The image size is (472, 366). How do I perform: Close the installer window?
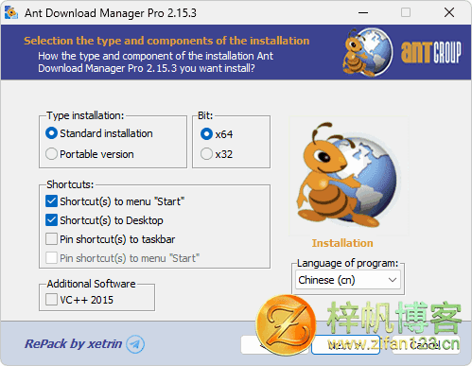[x=449, y=12]
